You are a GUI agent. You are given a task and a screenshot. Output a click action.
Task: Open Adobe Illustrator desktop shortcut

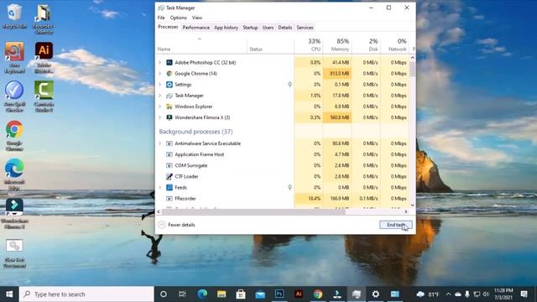44,58
